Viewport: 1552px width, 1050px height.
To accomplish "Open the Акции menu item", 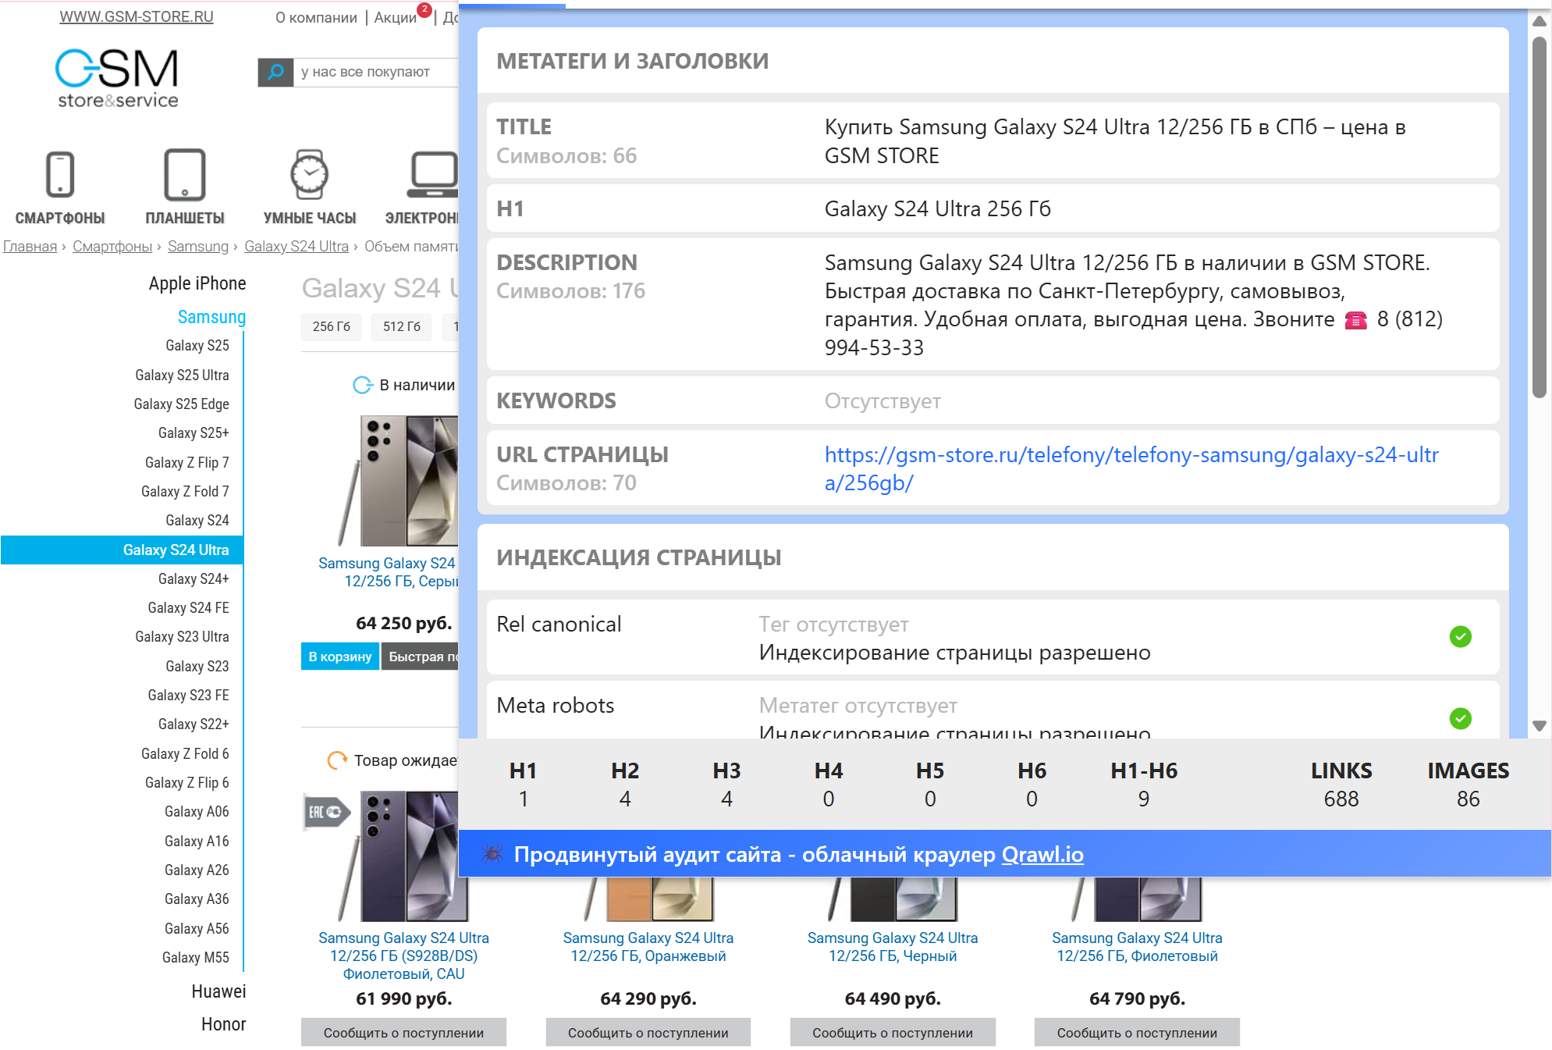I will click(395, 17).
